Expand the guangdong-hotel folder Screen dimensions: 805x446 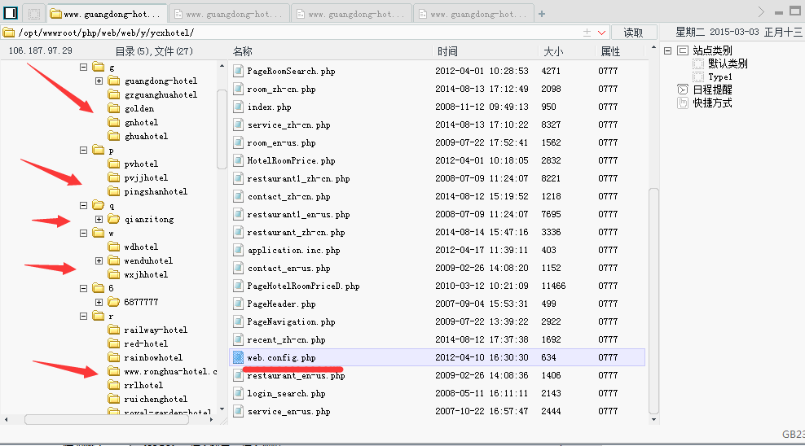click(x=99, y=81)
